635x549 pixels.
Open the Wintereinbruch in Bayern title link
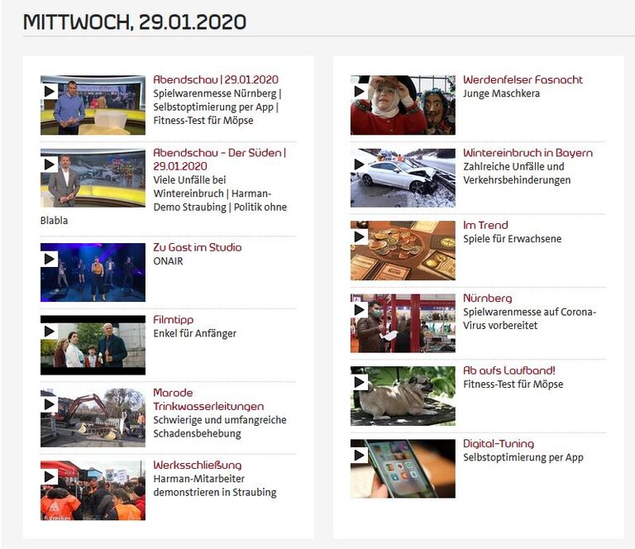click(528, 153)
